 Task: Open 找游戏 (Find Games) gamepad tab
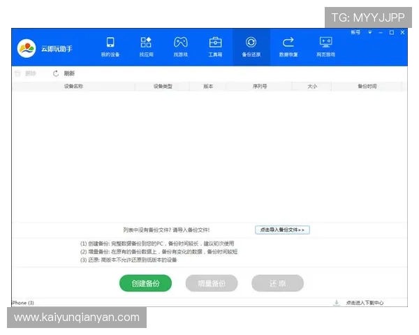pos(181,47)
